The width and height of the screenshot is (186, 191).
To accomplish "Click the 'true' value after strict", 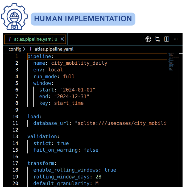I will [63, 143].
